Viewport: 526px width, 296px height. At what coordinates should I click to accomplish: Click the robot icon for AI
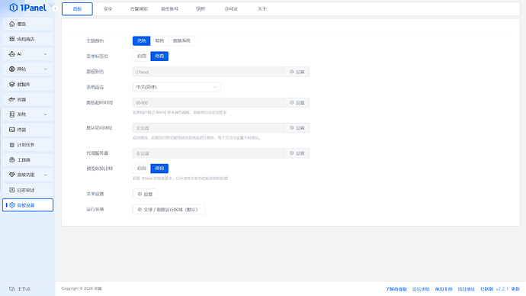click(12, 54)
